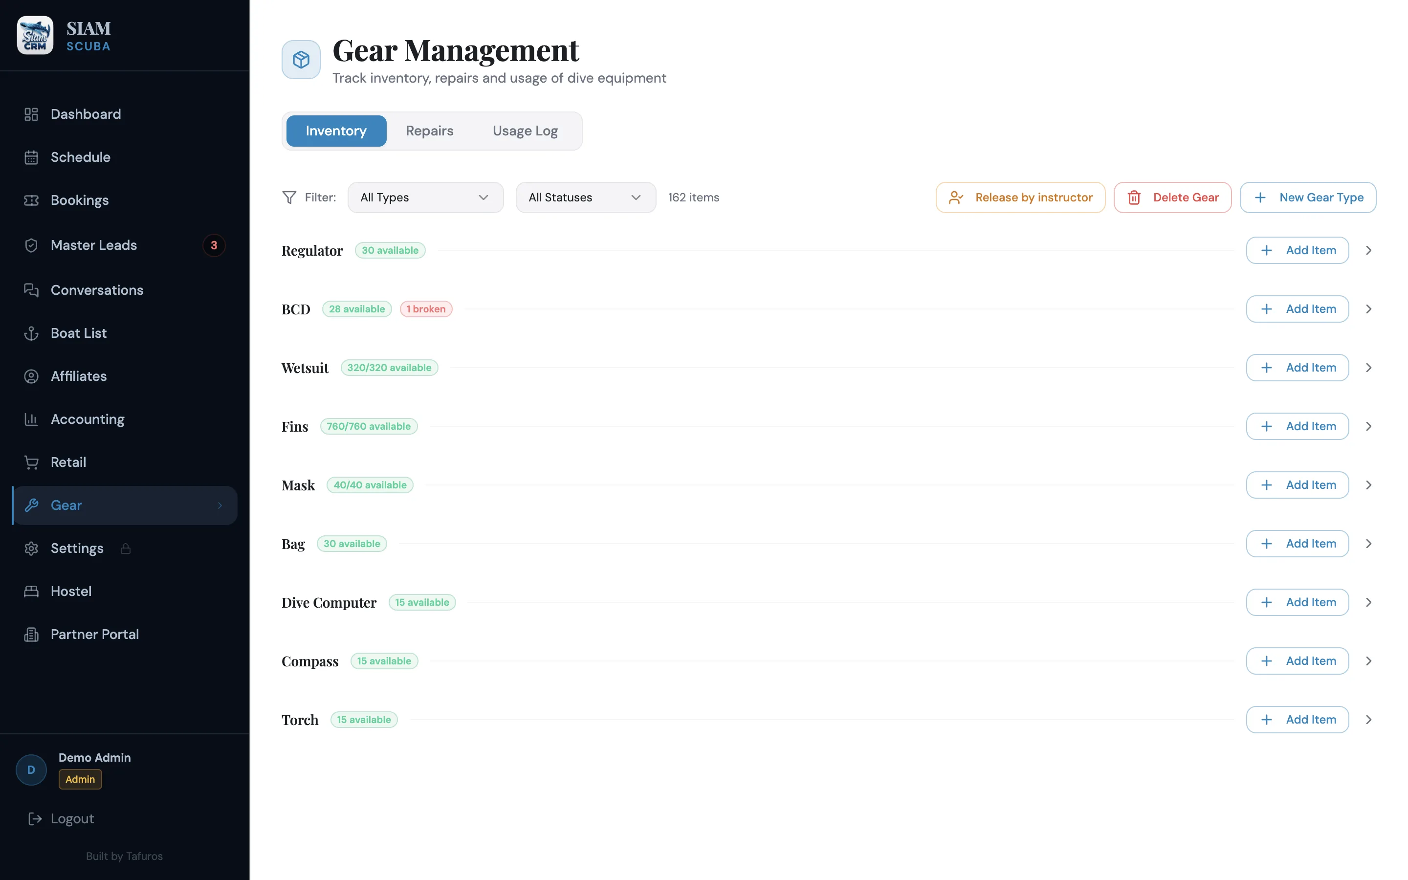Click the Logout arrow icon
Screen dimensions: 1408x880
click(35, 818)
